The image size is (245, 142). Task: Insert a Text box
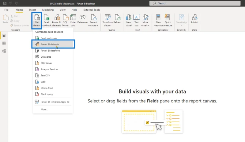136,21
